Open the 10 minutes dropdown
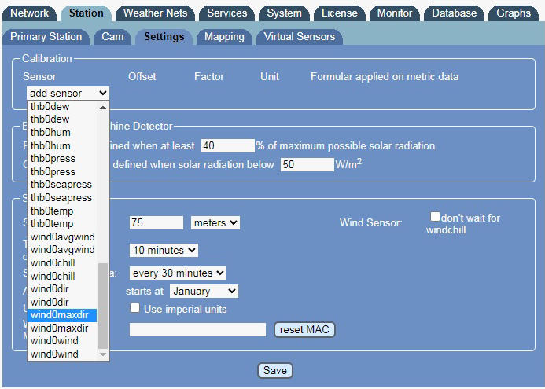This screenshot has width=545, height=389. point(164,250)
